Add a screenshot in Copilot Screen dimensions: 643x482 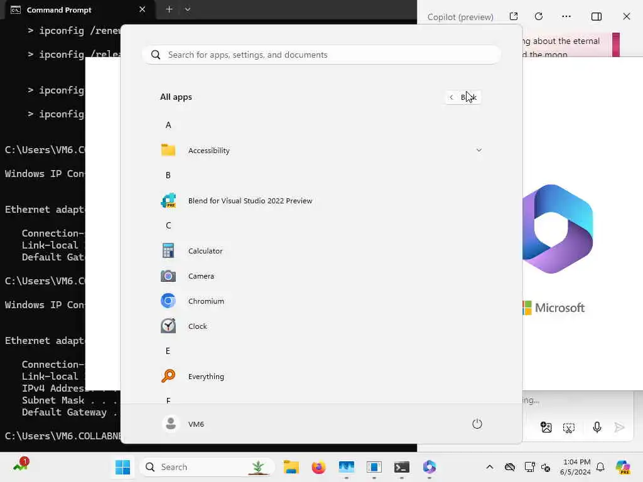click(569, 428)
